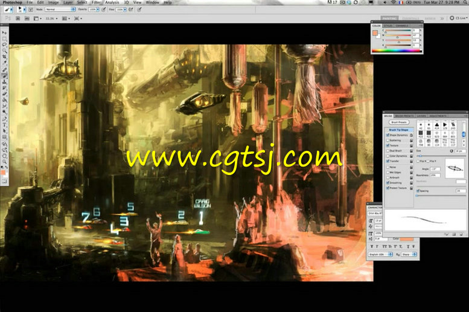Toggle the Protect Texture checkbox

(x=388, y=188)
